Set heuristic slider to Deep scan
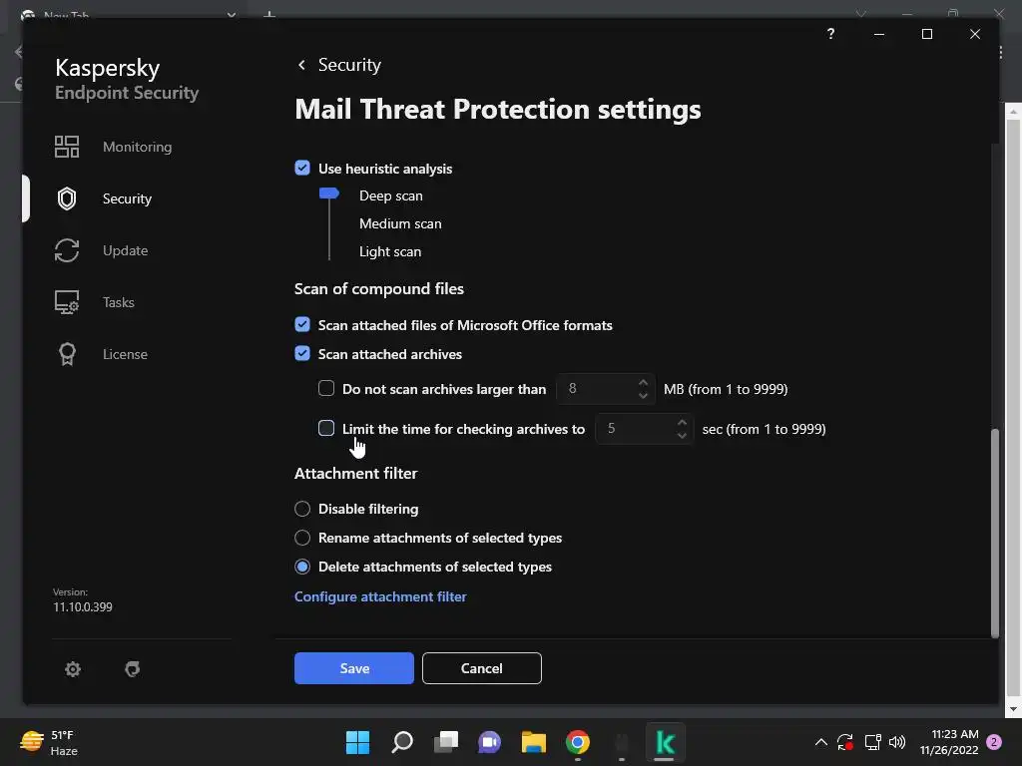This screenshot has height=766, width=1022. tap(391, 196)
